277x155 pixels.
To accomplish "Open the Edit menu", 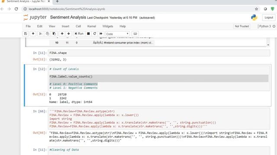I will tap(39, 26).
